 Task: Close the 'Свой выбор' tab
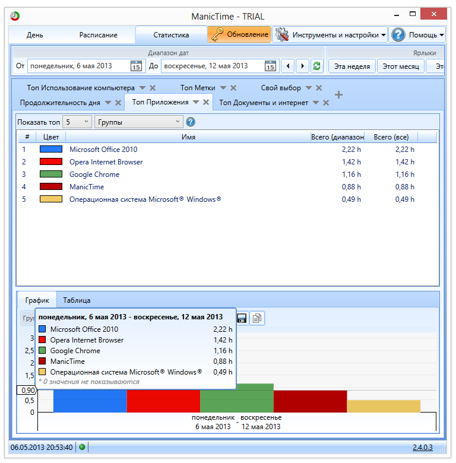tap(319, 88)
